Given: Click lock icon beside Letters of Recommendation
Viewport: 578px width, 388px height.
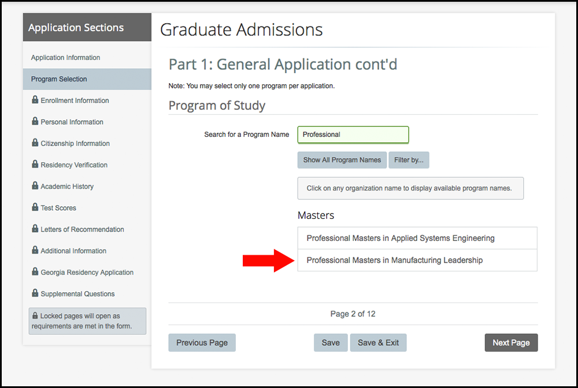Looking at the screenshot, I should (35, 229).
